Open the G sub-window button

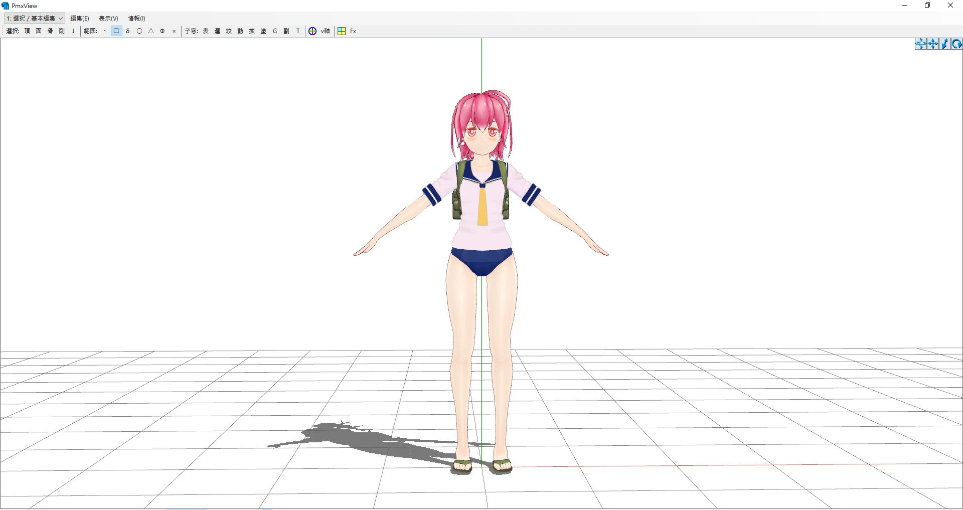pyautogui.click(x=275, y=31)
